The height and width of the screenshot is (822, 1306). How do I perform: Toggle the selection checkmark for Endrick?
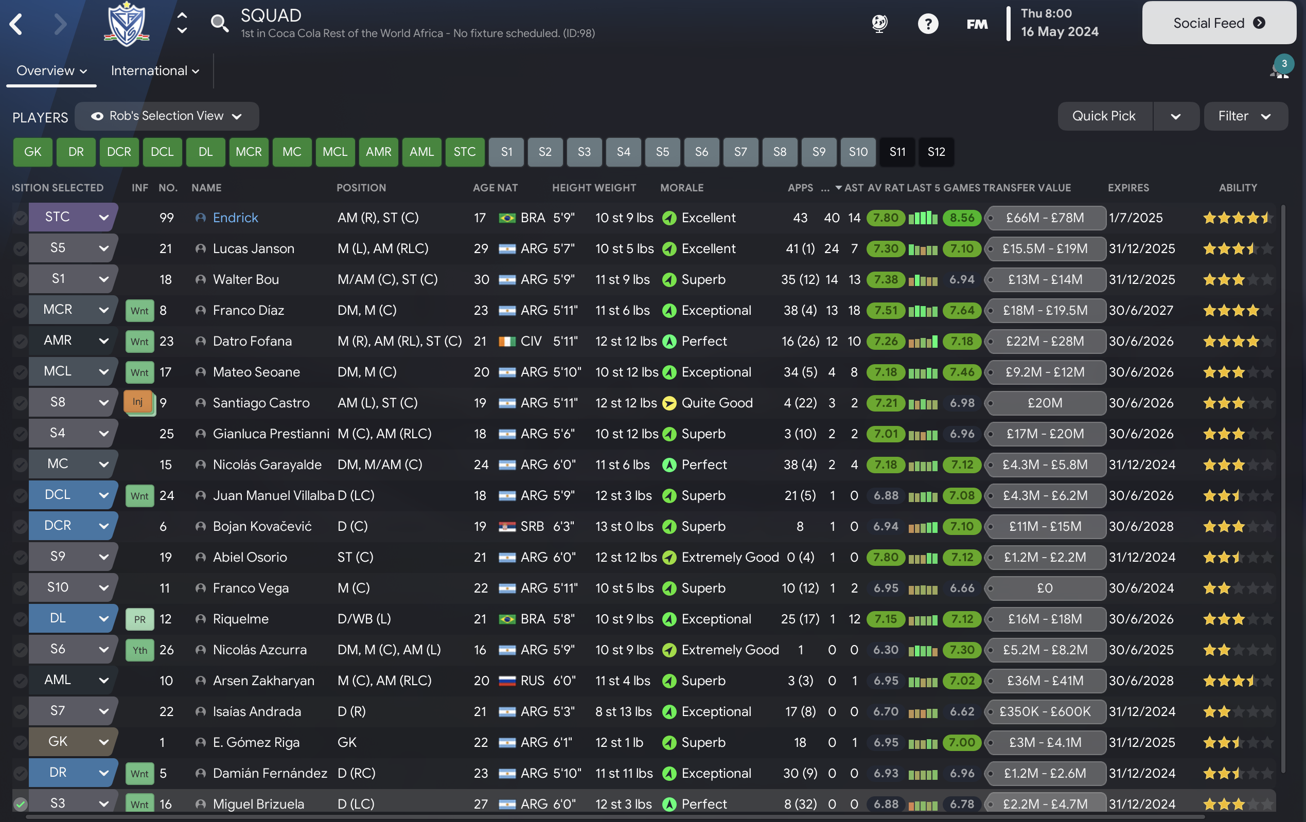tap(20, 218)
